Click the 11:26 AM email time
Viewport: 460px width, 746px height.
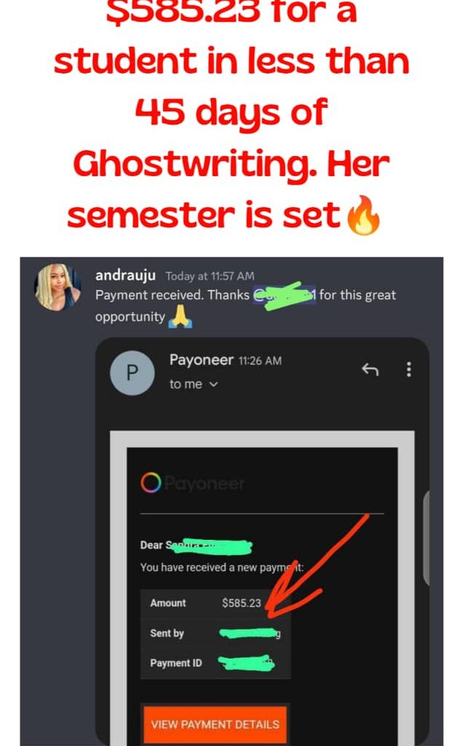[x=260, y=361]
